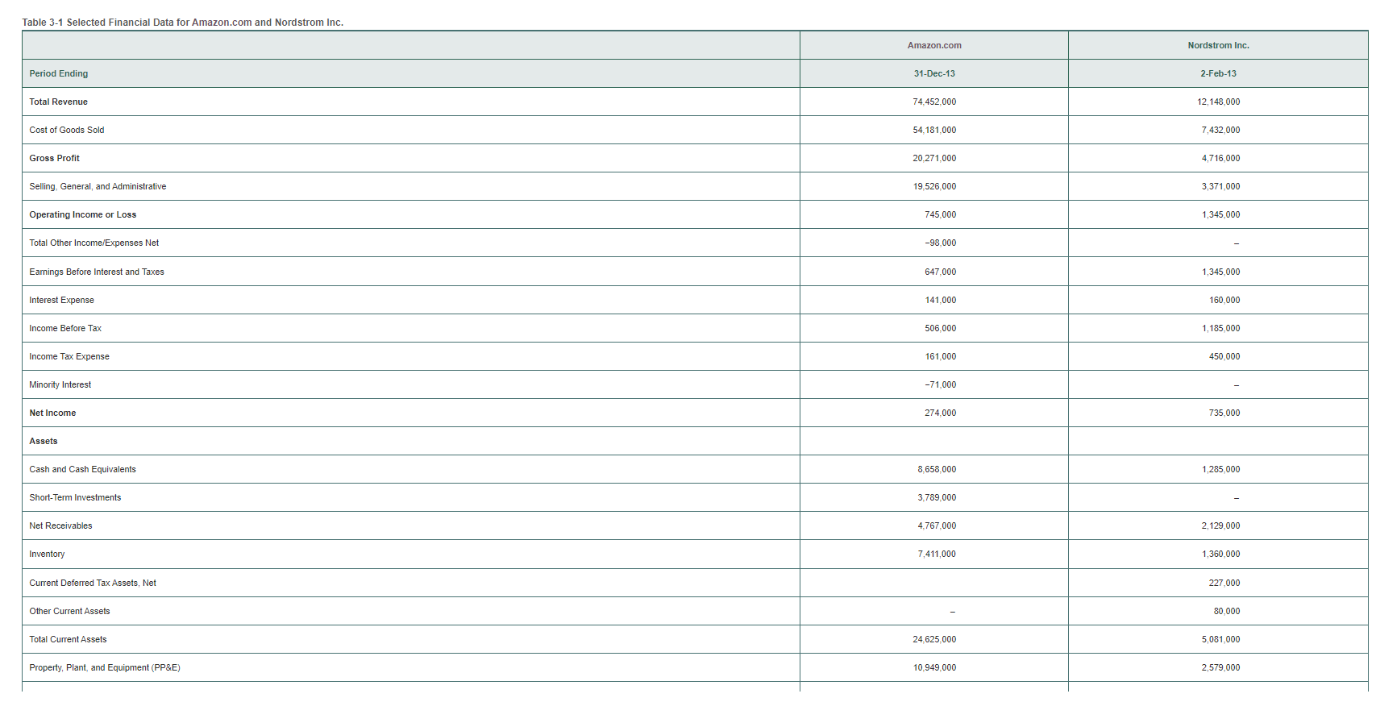Click Nordstrom inventory value 1,360,000

coord(1221,554)
